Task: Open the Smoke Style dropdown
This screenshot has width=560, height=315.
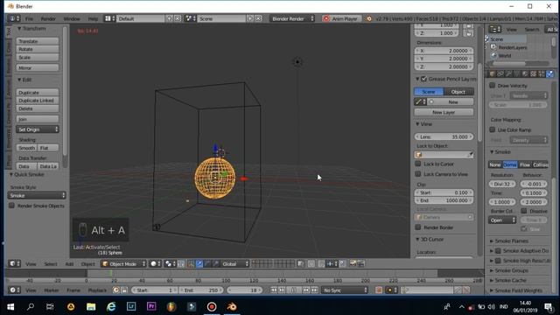Action: click(37, 195)
